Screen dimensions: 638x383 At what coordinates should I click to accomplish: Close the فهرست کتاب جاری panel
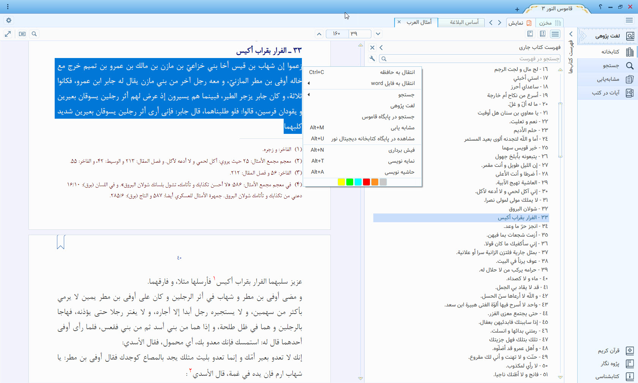pos(372,47)
